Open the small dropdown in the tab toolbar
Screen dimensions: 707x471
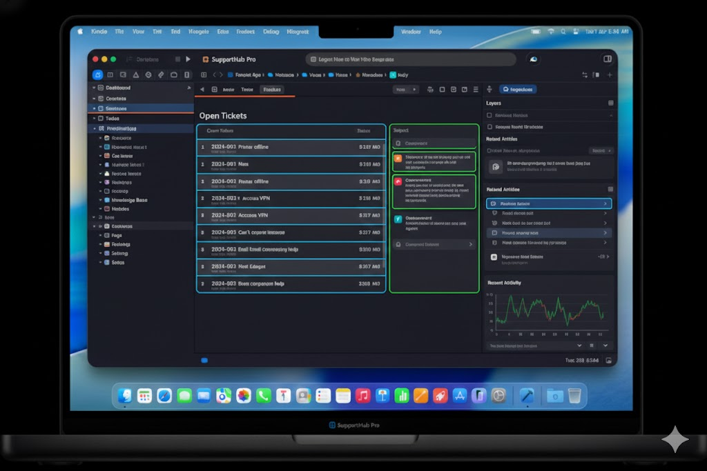[x=405, y=90]
